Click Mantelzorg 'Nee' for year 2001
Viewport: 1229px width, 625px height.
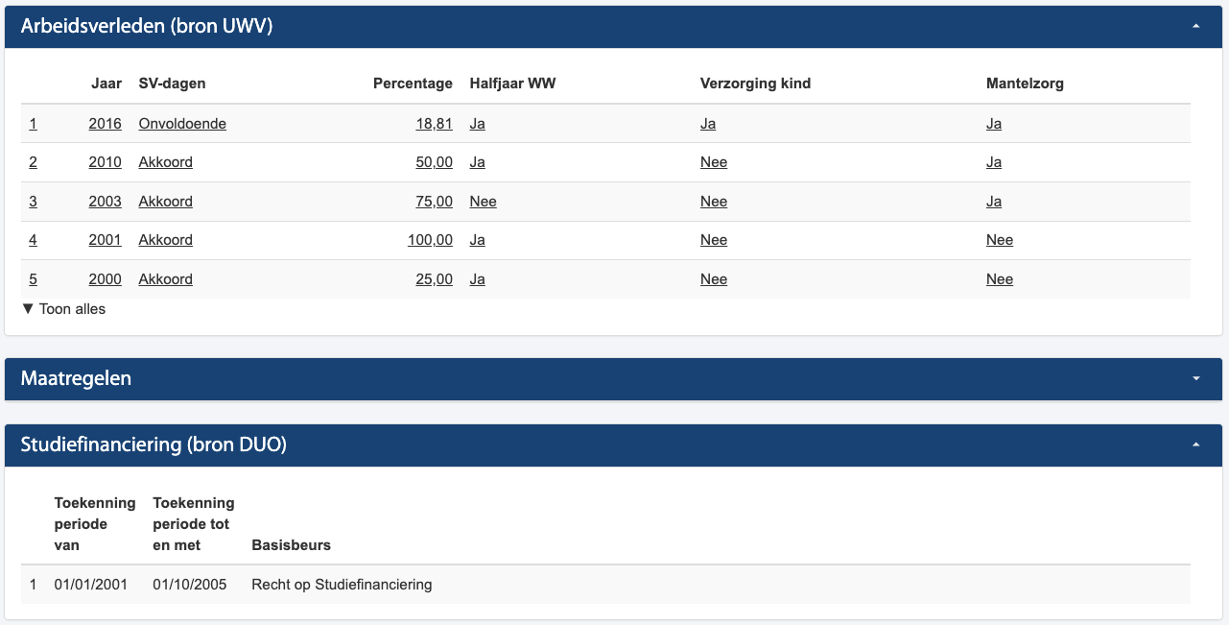click(999, 240)
